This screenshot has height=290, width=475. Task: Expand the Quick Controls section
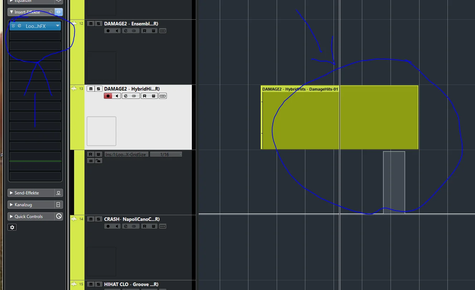click(x=11, y=217)
